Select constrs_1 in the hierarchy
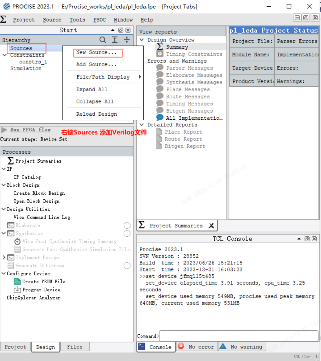Screen dimensions: 321x361 [33, 62]
